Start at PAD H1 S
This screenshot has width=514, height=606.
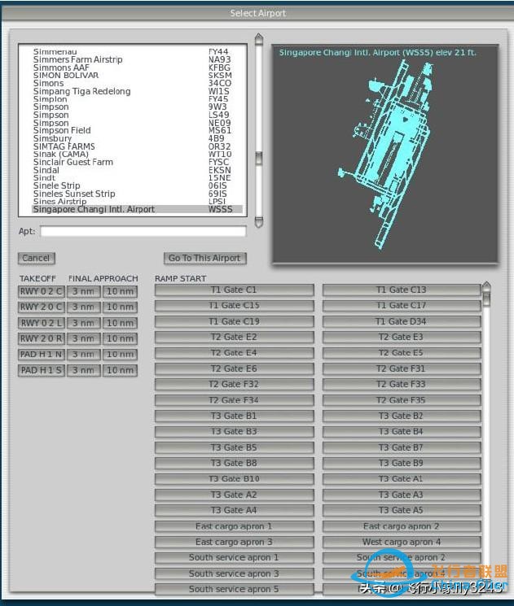(41, 370)
